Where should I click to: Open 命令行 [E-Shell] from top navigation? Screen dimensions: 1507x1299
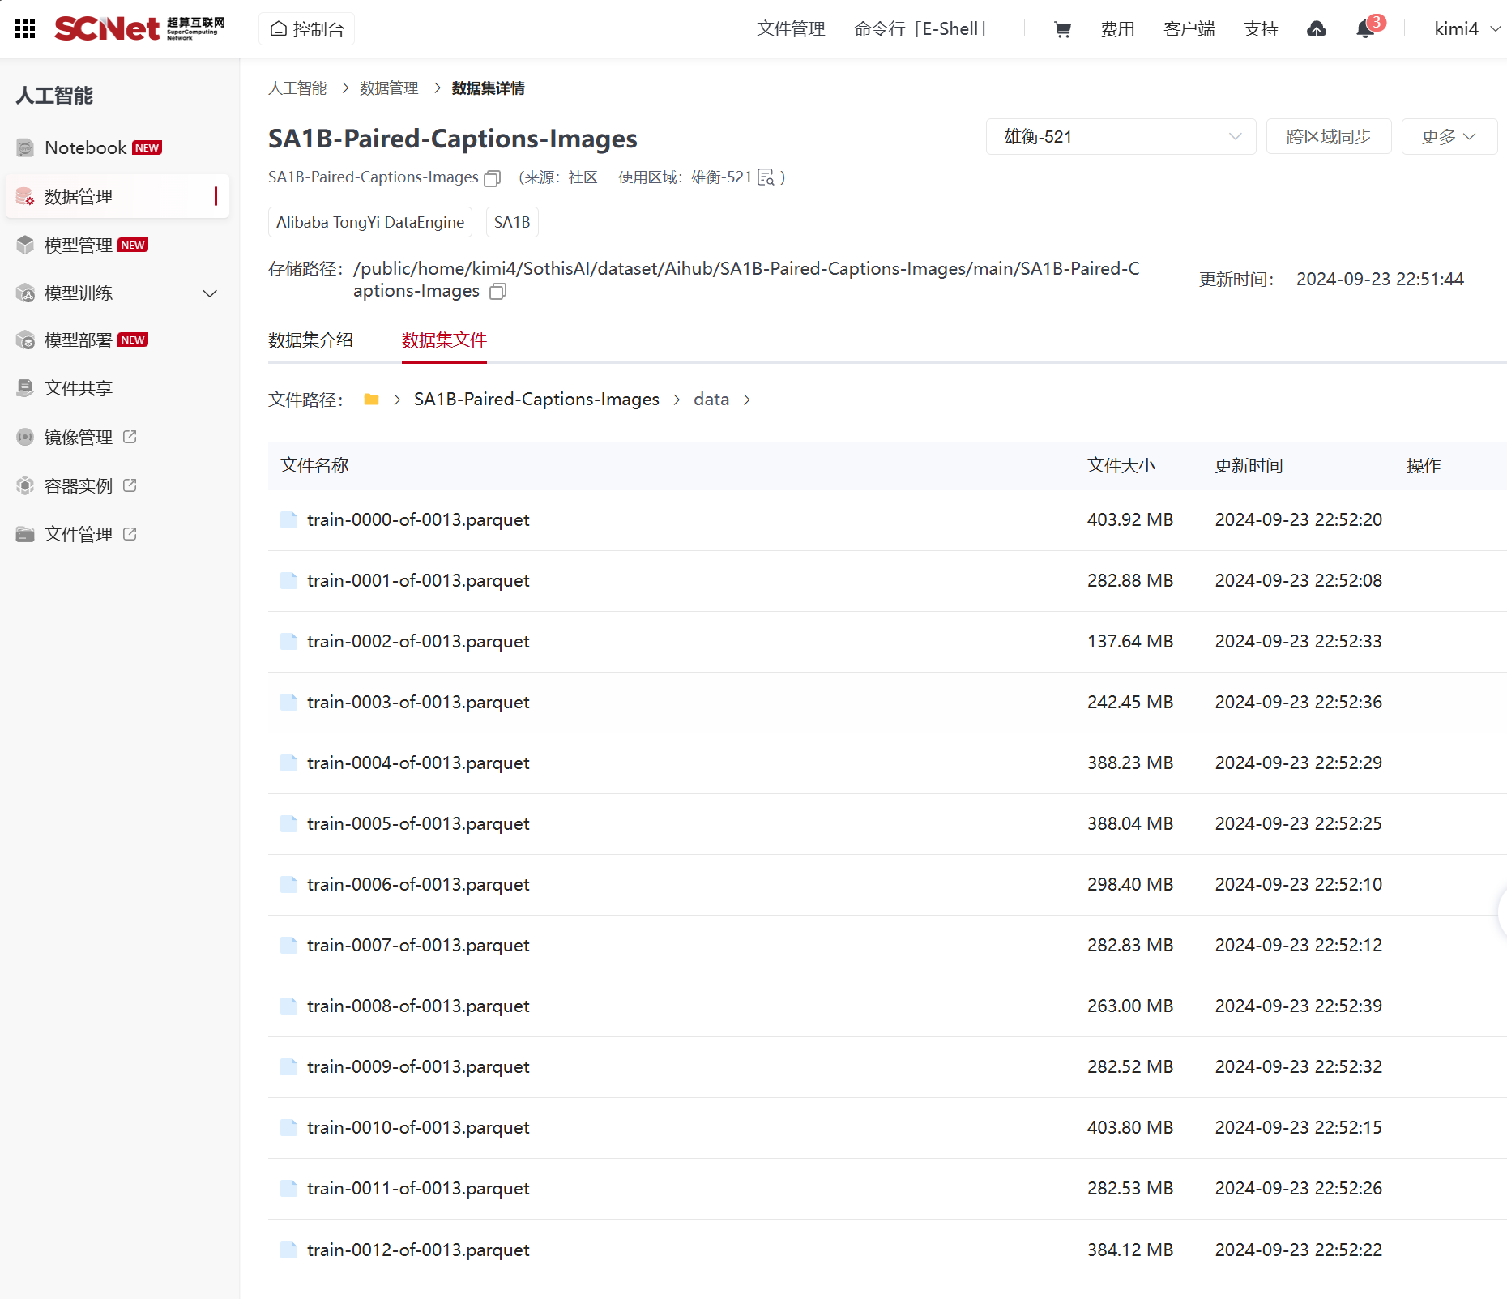(920, 29)
